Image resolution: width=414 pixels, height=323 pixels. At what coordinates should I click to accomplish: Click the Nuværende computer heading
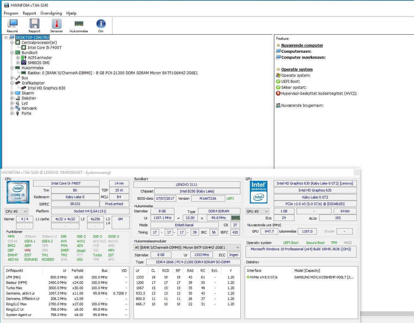(302, 45)
